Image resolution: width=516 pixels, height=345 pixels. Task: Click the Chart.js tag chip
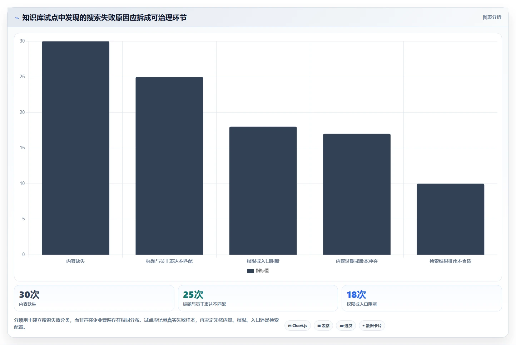click(x=298, y=326)
